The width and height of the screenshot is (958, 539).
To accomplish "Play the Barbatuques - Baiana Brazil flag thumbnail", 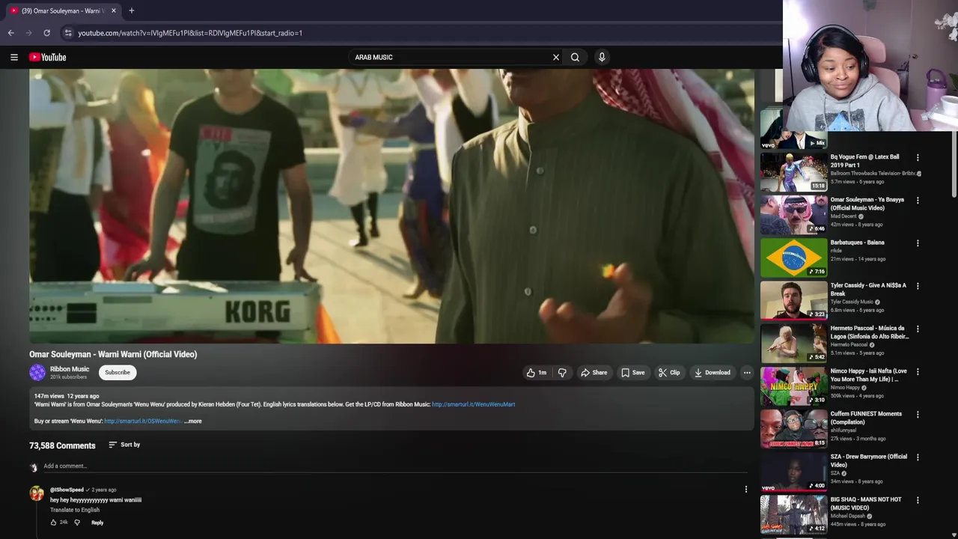I will pos(794,258).
